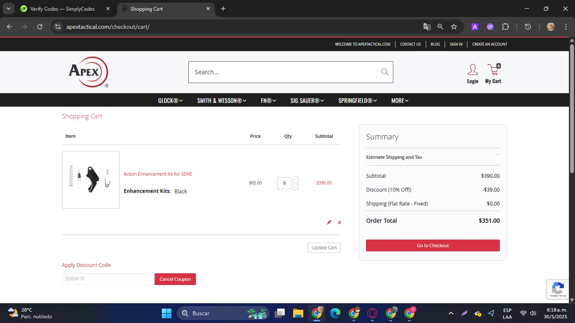Edit cart item with pencil icon
The height and width of the screenshot is (323, 575).
point(329,222)
